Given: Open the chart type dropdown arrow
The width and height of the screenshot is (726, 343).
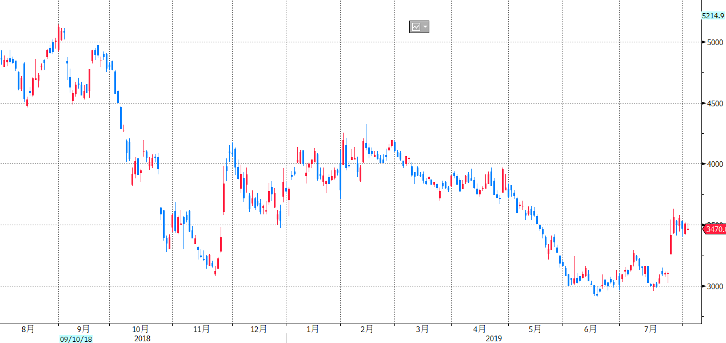Looking at the screenshot, I should pos(425,27).
